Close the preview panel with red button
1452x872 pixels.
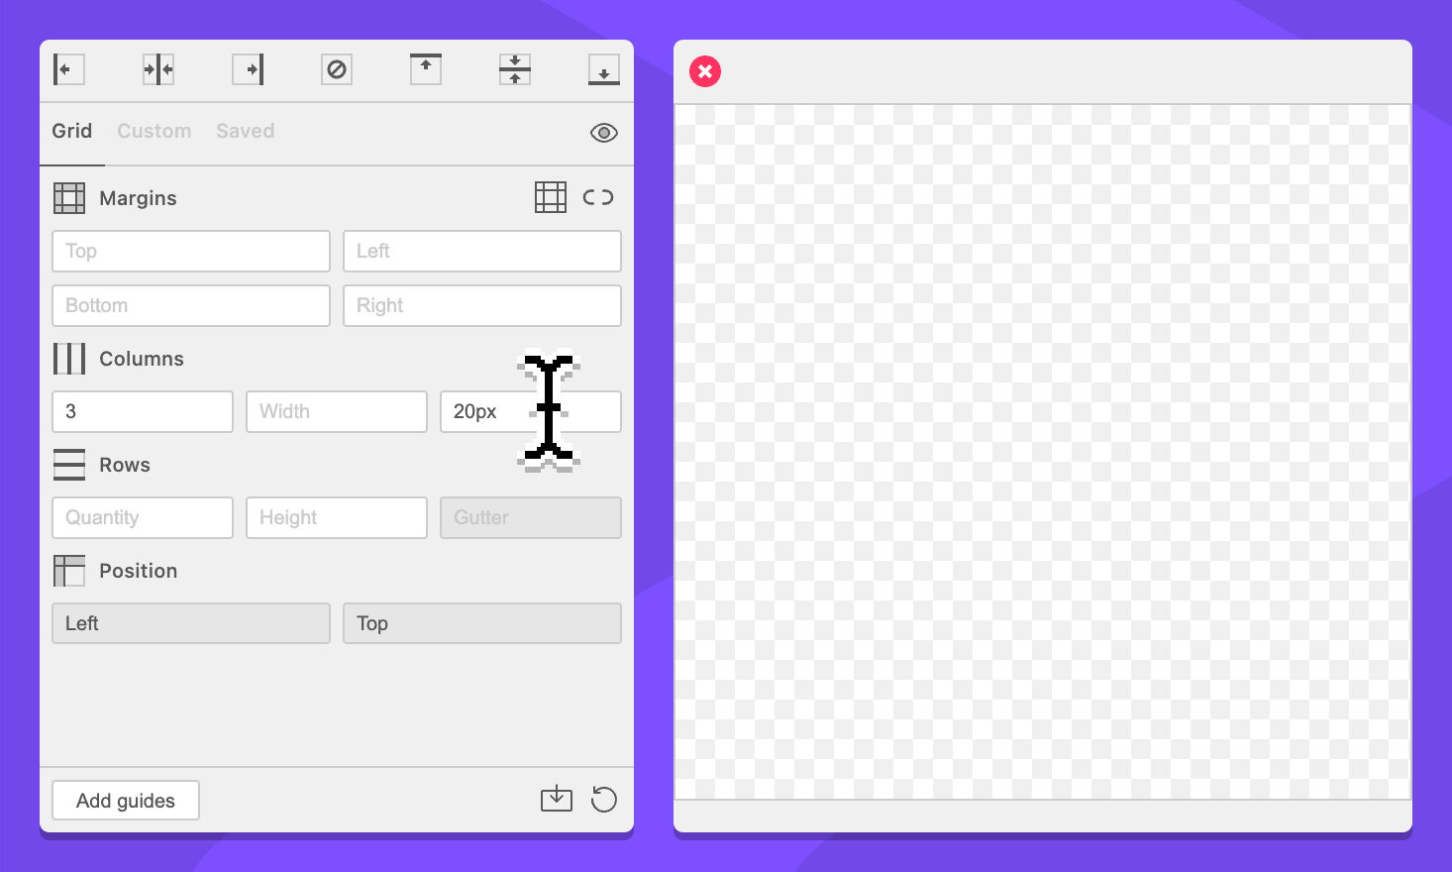705,71
